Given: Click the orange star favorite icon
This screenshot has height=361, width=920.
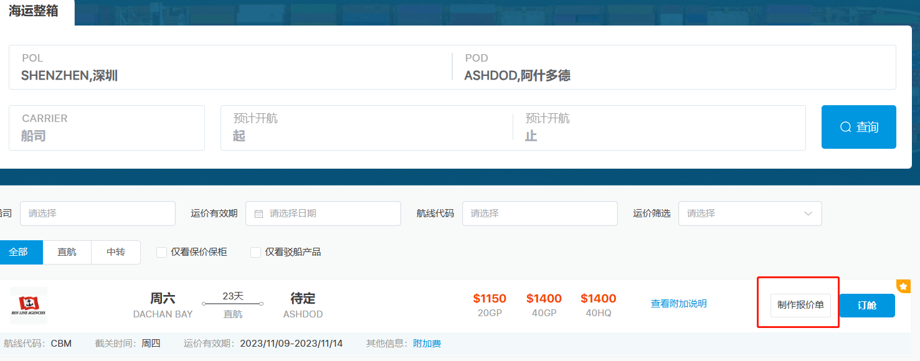Looking at the screenshot, I should tap(903, 286).
